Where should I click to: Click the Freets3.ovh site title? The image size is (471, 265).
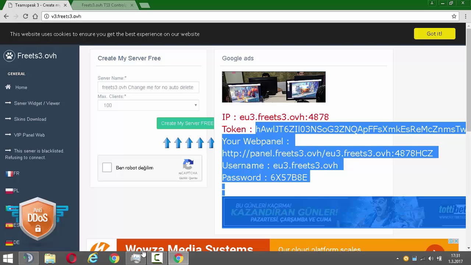(x=37, y=56)
